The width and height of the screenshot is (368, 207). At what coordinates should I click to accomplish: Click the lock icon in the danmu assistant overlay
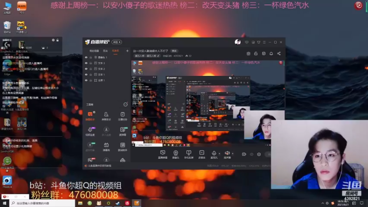57,40
